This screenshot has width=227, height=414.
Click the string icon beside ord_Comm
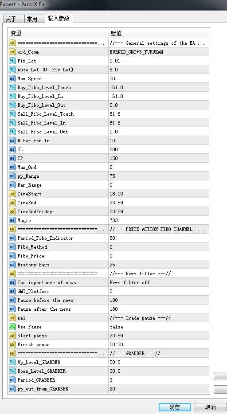[12, 52]
